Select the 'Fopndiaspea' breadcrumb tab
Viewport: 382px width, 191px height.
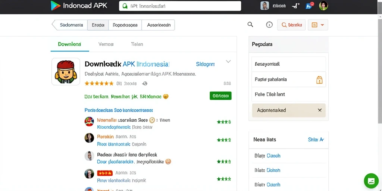tap(125, 25)
